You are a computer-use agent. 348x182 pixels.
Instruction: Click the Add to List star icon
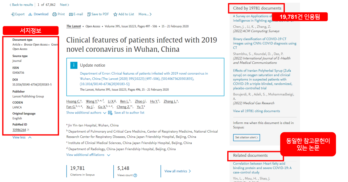point(115,14)
